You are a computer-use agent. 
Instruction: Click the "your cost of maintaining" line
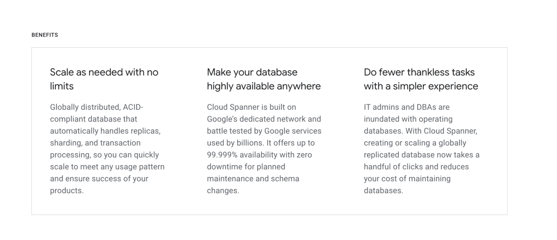click(x=407, y=179)
